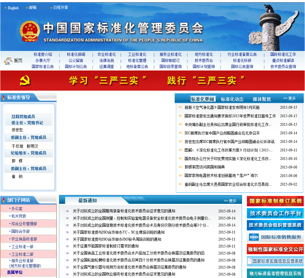
Task: Open leader 于欣丽 profile
Action: [x=18, y=146]
